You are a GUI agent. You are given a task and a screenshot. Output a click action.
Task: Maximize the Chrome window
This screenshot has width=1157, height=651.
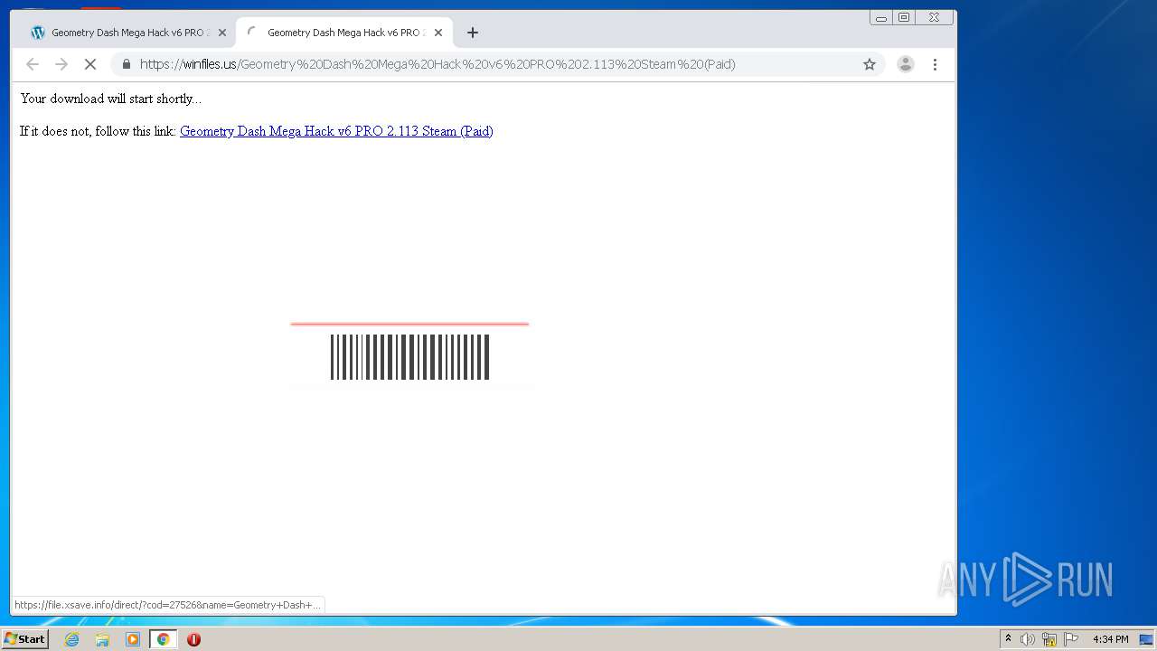(x=904, y=17)
